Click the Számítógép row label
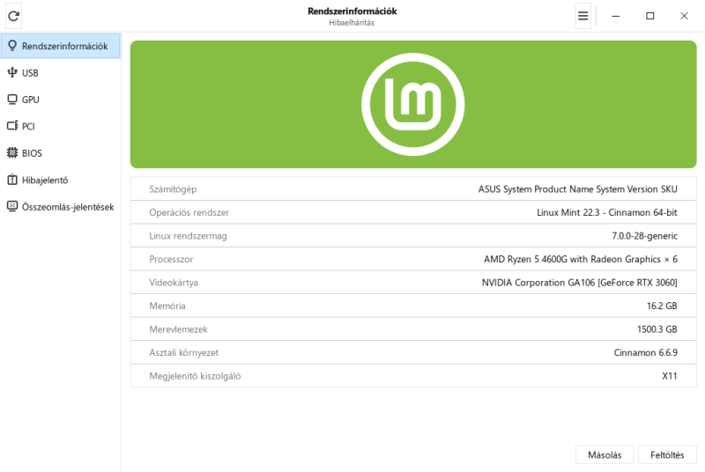The width and height of the screenshot is (705, 472). [x=173, y=189]
